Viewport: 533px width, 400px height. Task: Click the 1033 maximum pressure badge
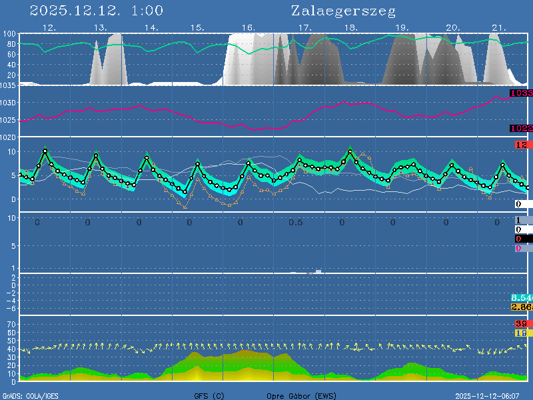click(521, 93)
